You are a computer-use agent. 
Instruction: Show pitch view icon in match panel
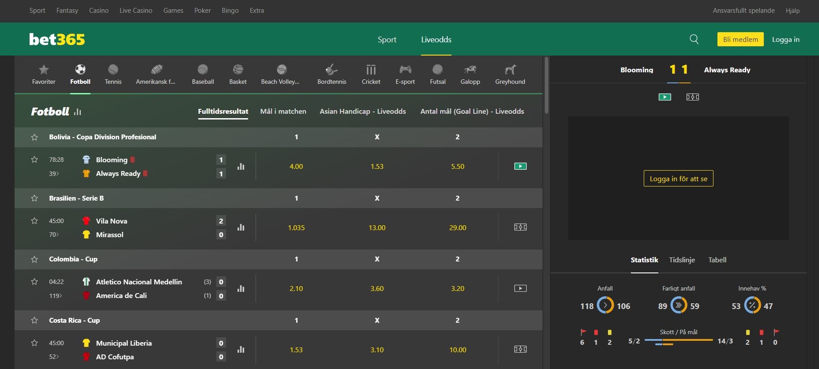pos(692,97)
